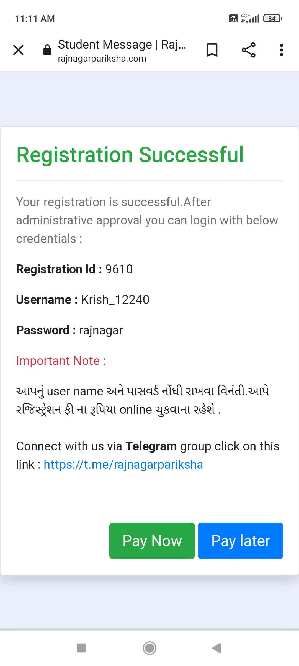Tap the battery status indicator
Viewport: 299px width, 666px height.
[x=272, y=19]
